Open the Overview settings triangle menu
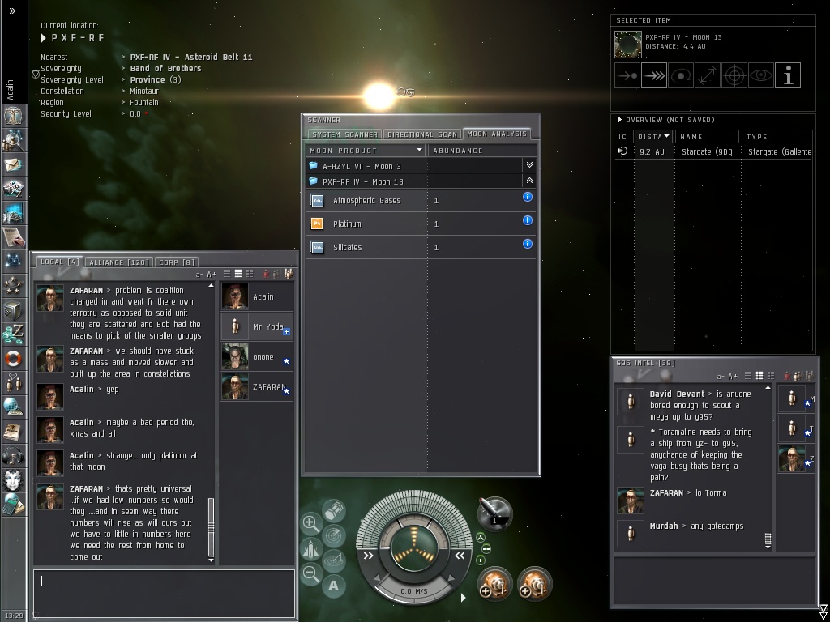This screenshot has width=830, height=622. [620, 120]
